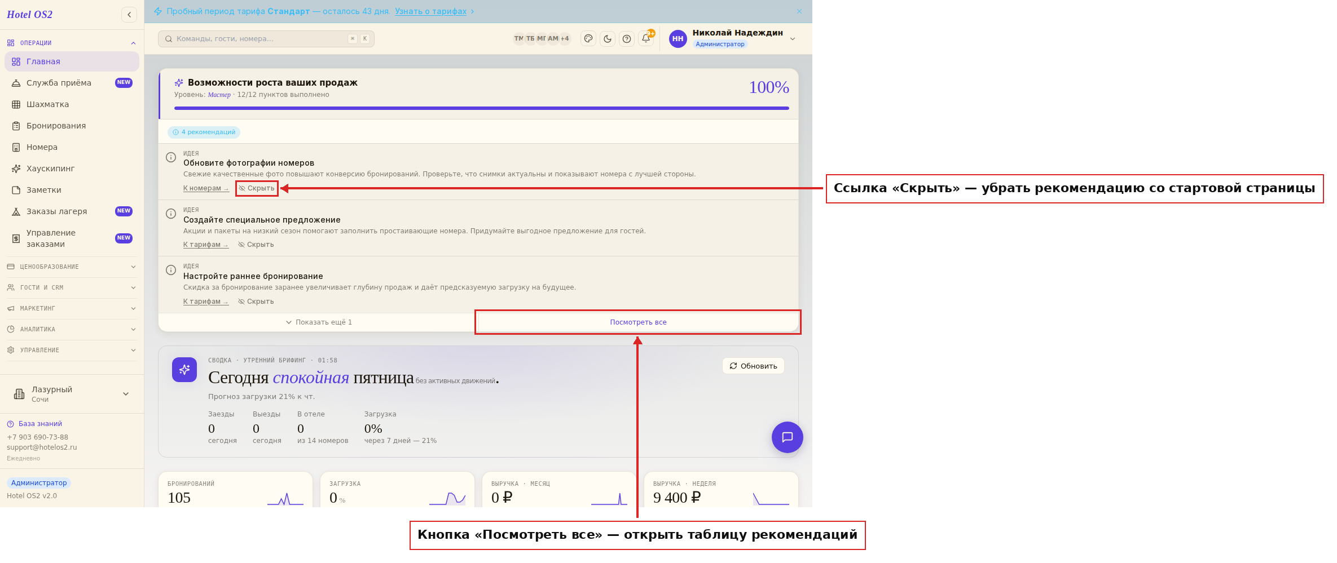
Task: Click the lightning icon in the trial banner
Action: [158, 11]
